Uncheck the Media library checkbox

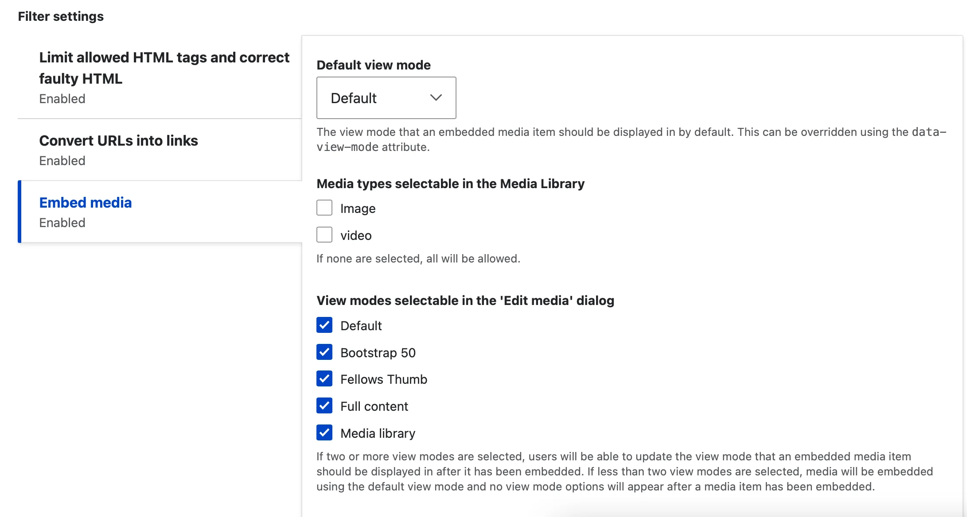[x=324, y=432]
